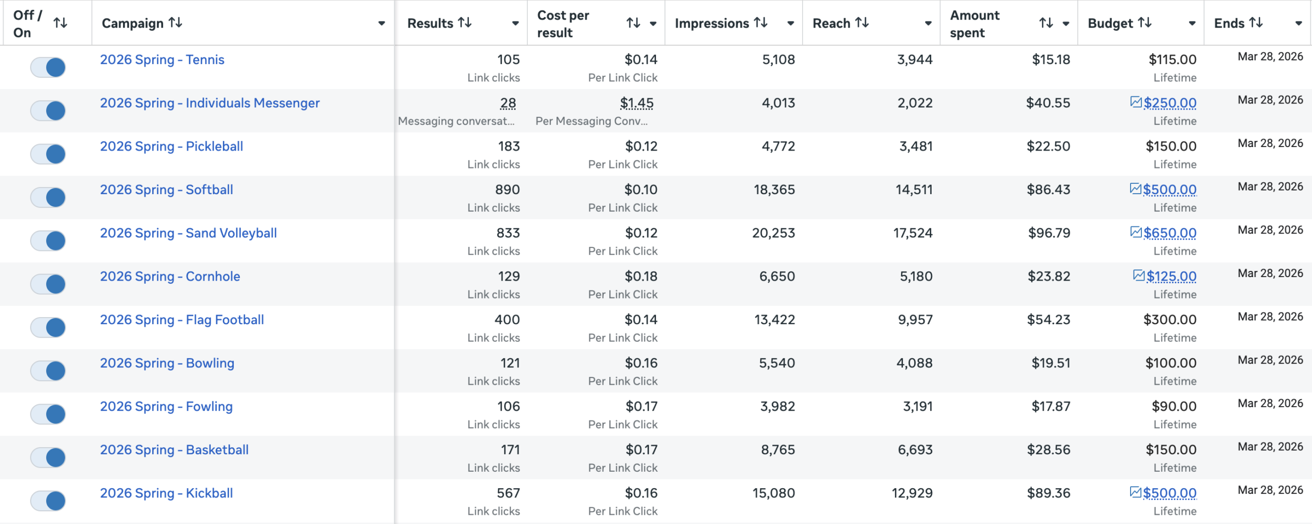This screenshot has height=524, width=1312.
Task: Open the Campaign column dropdown arrow
Action: coord(381,23)
